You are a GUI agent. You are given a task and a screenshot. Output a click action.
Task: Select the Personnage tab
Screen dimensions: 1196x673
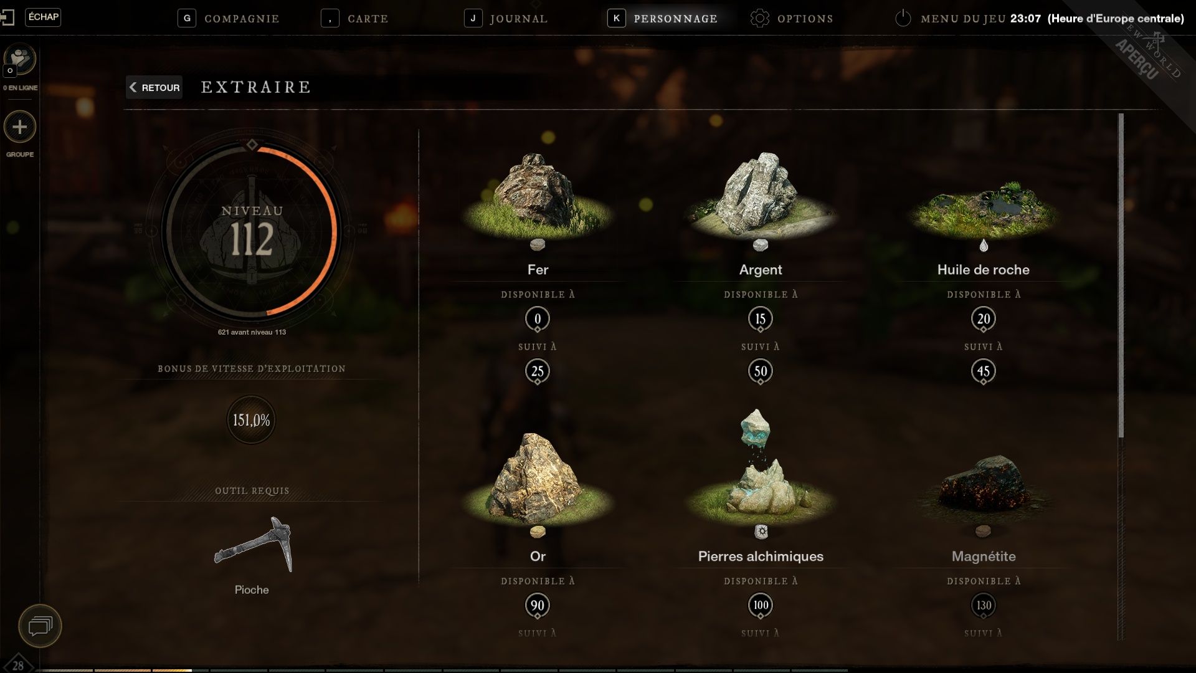(663, 18)
